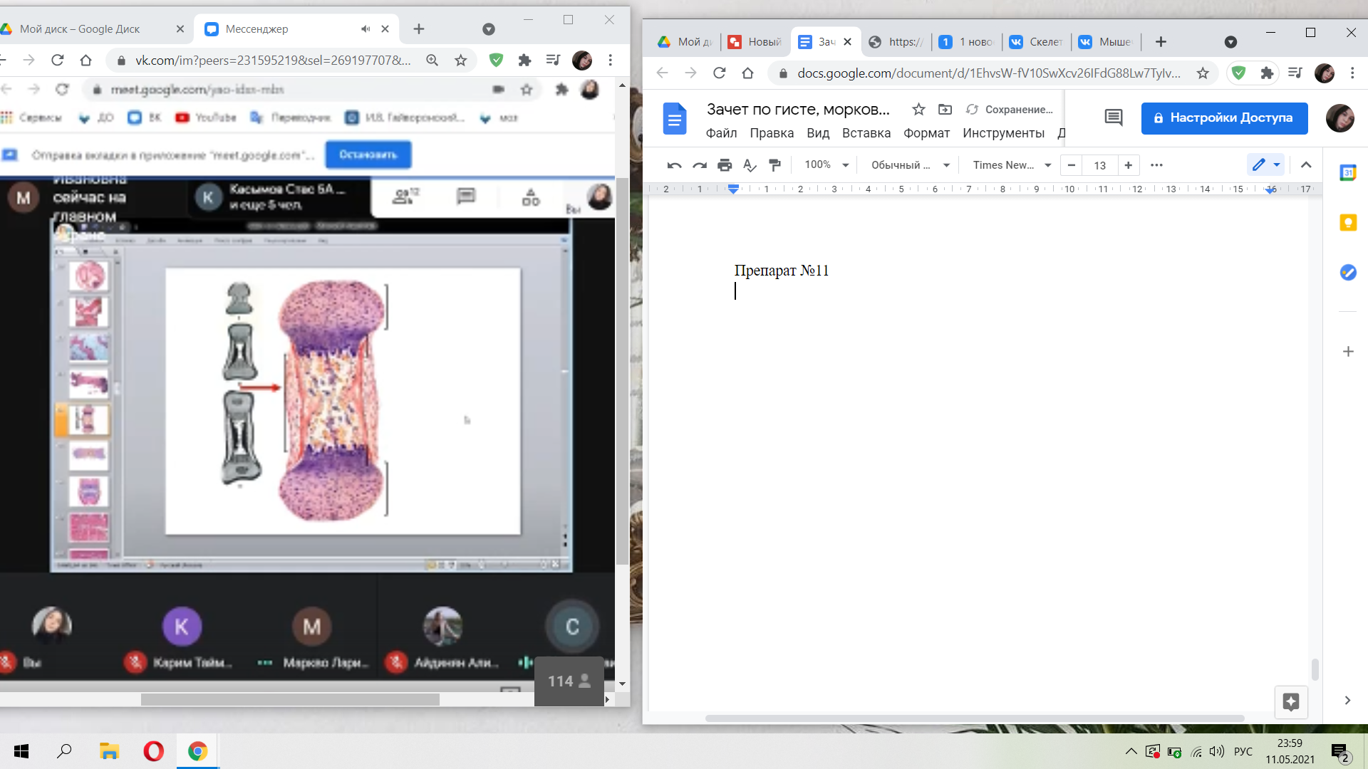
Task: Open the zoom 100% dropdown
Action: (826, 165)
